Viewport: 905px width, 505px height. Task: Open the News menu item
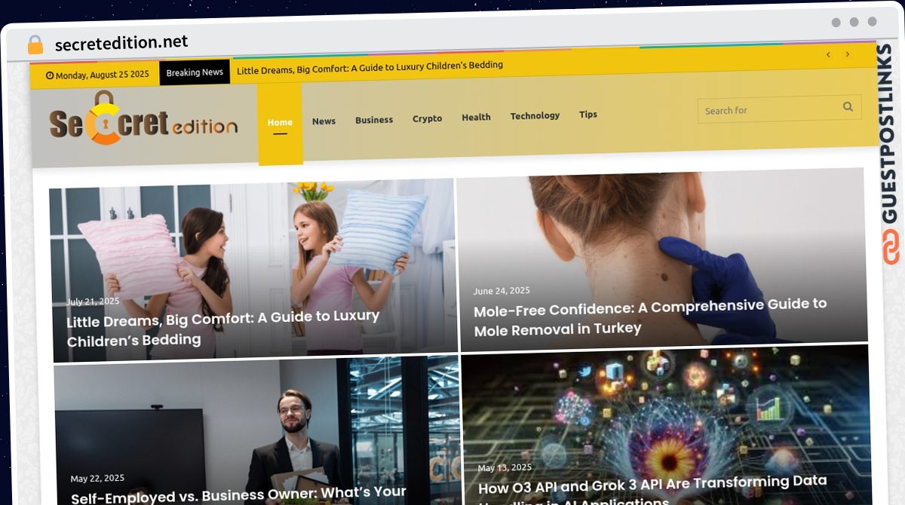[324, 121]
